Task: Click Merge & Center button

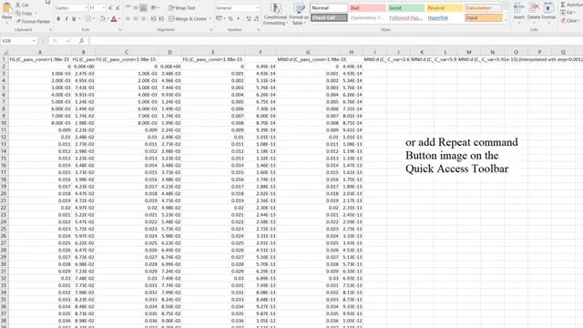Action: (x=188, y=18)
